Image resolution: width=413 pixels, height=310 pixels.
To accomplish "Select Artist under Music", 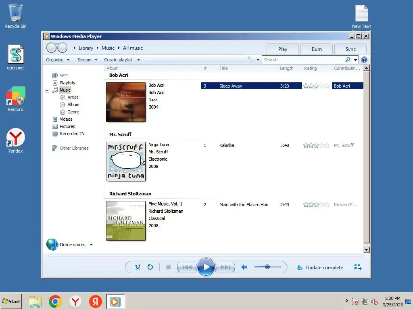I will [x=73, y=97].
